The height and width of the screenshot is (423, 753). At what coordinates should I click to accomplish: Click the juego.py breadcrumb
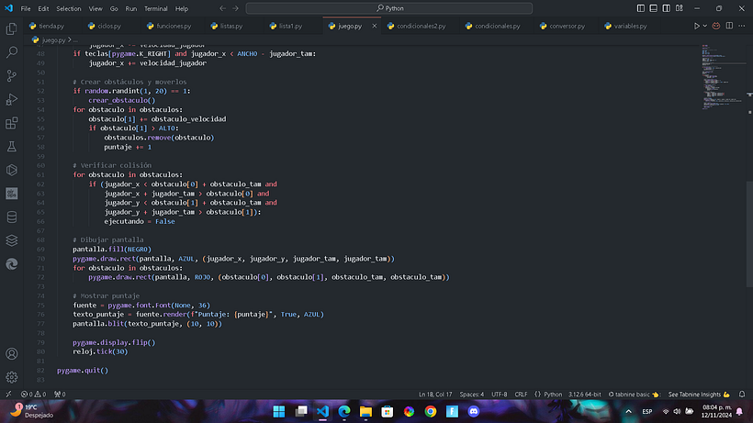(x=53, y=39)
